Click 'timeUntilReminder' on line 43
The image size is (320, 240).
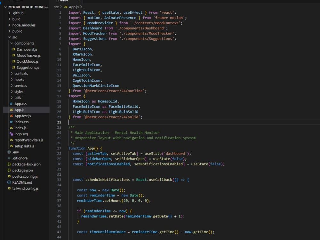click(108, 232)
